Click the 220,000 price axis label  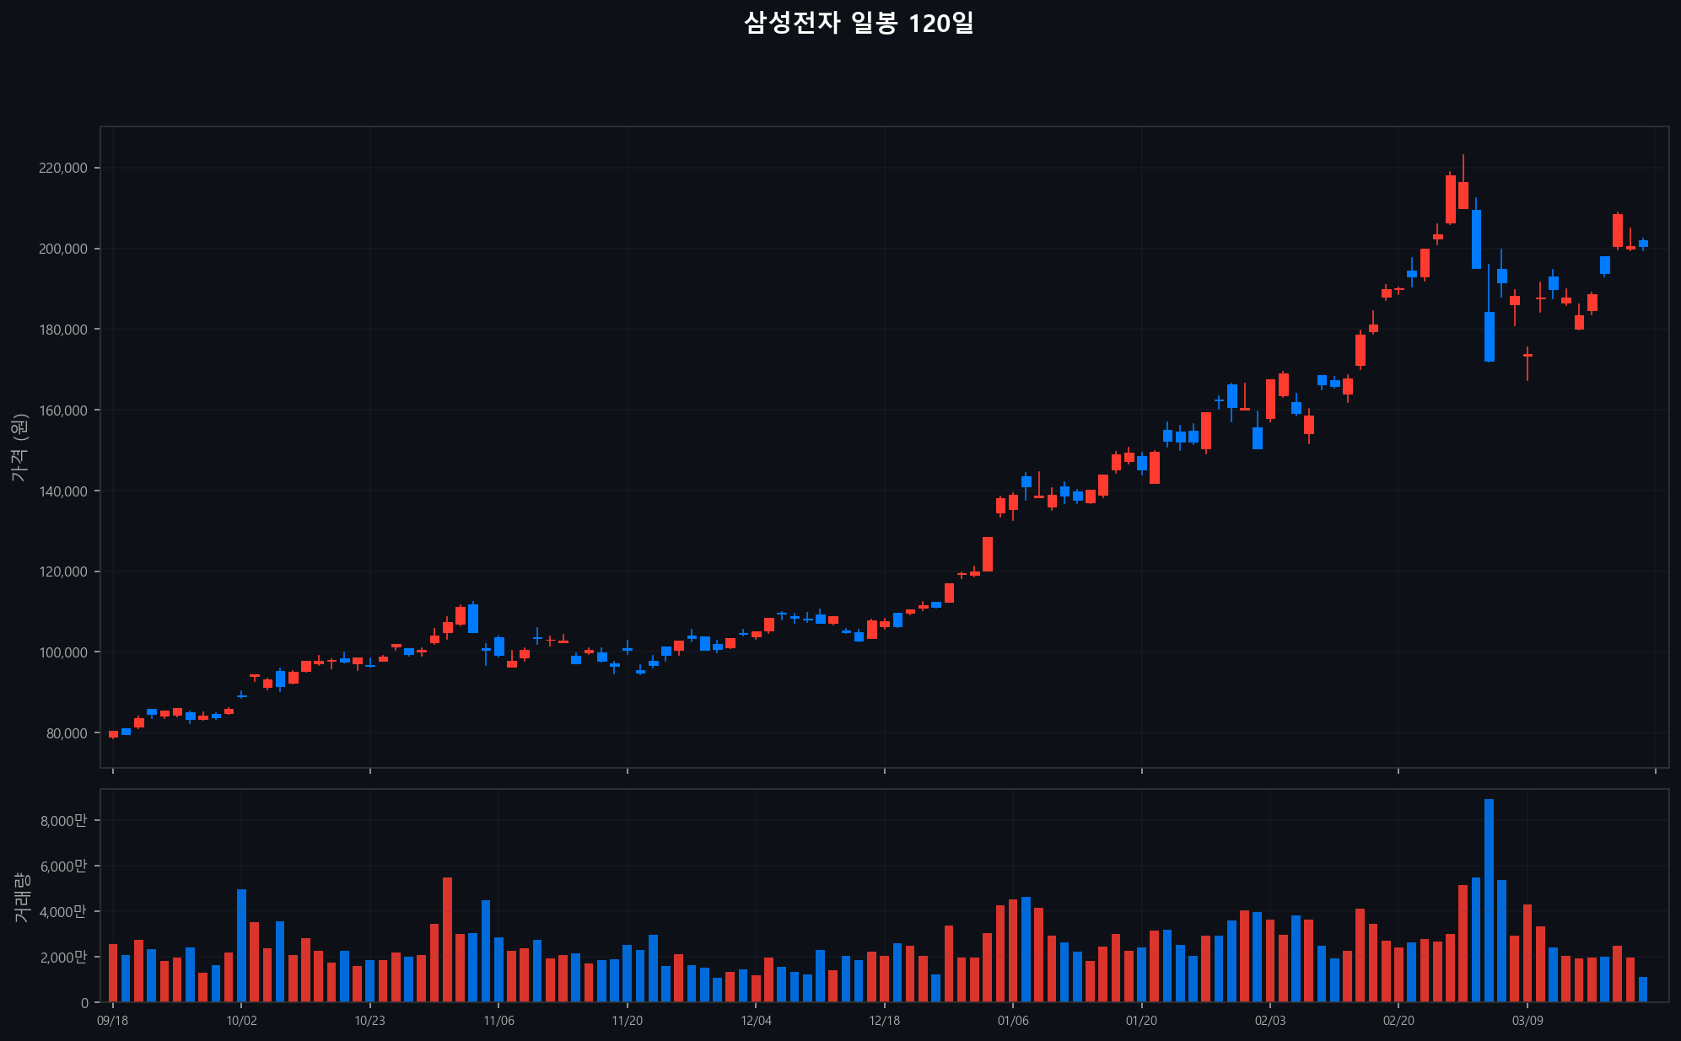coord(63,168)
